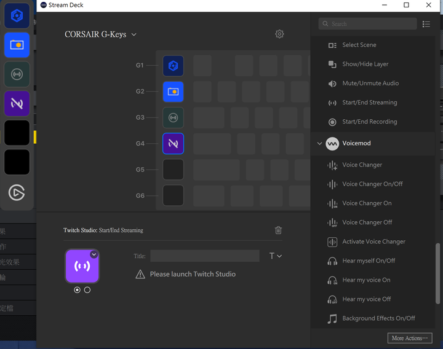The height and width of the screenshot is (349, 443).
Task: Select the Show/Hide Layer action label
Action: (x=365, y=64)
